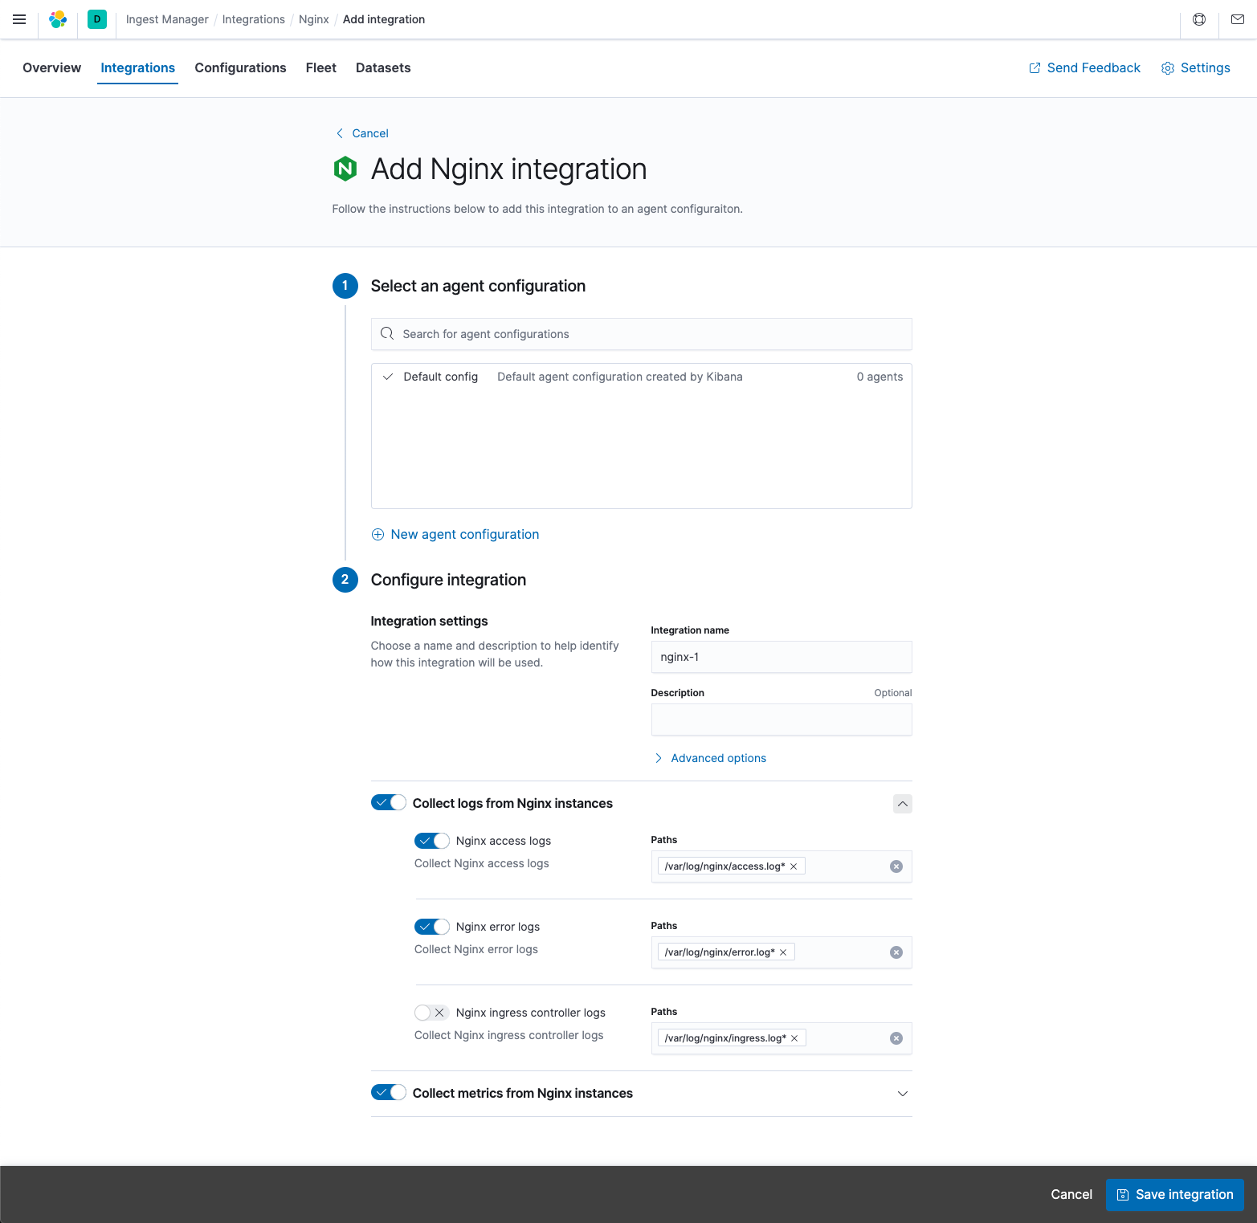The height and width of the screenshot is (1223, 1257).
Task: Disable Nginx error logs switch
Action: pyautogui.click(x=432, y=927)
